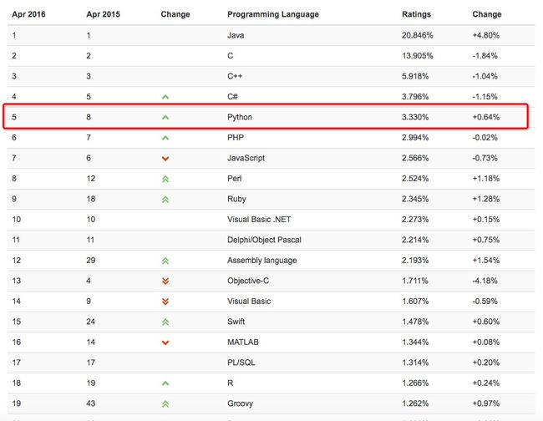Click the red down arrow in the MATLAB row
The image size is (543, 421).
pos(165,342)
